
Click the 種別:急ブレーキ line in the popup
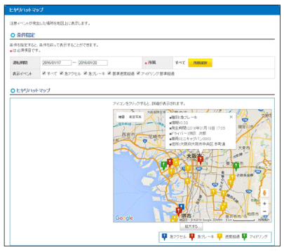coord(183,118)
